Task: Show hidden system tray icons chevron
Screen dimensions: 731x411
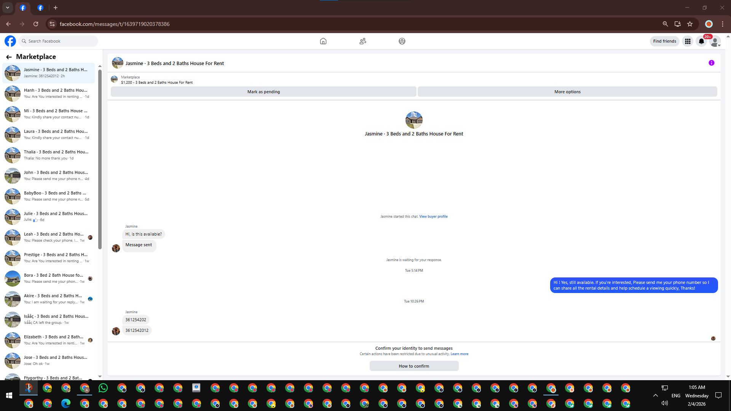Action: pyautogui.click(x=655, y=395)
